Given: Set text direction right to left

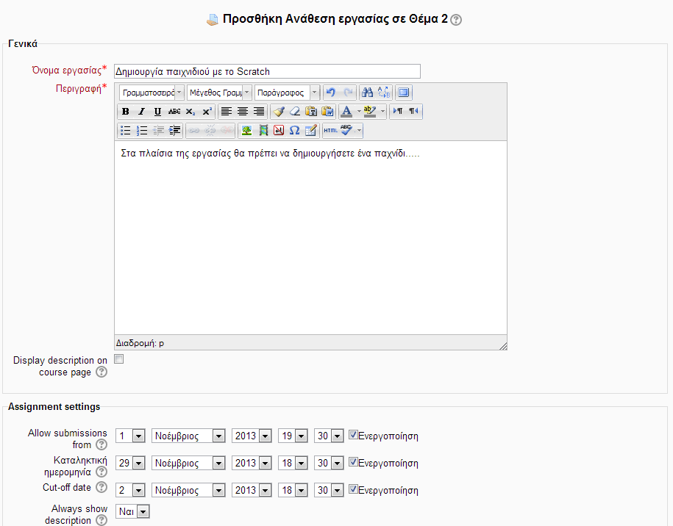Looking at the screenshot, I should click(414, 112).
